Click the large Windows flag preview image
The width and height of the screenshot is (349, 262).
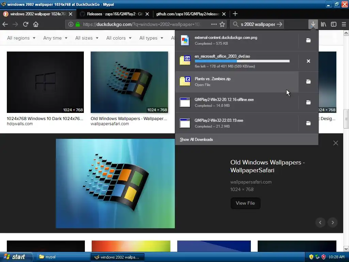point(115,183)
